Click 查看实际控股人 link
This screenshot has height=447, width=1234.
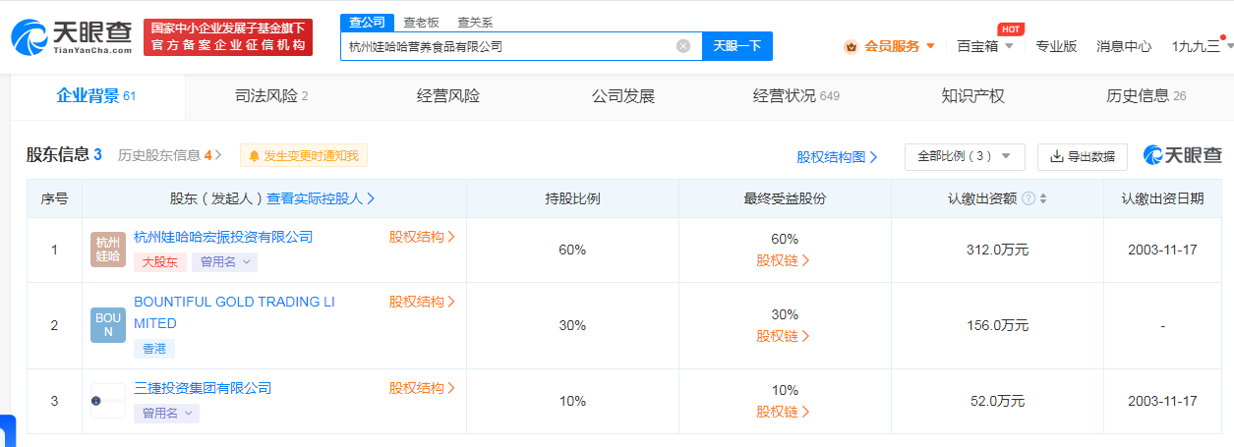point(321,198)
